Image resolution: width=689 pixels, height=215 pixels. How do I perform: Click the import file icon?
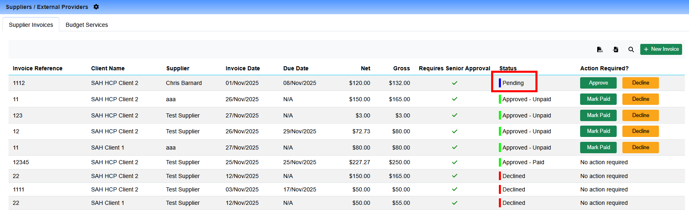(x=615, y=50)
